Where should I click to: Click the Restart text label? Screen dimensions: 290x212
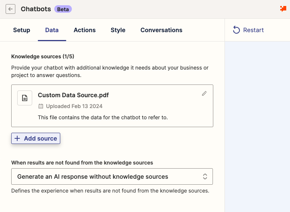click(x=253, y=30)
